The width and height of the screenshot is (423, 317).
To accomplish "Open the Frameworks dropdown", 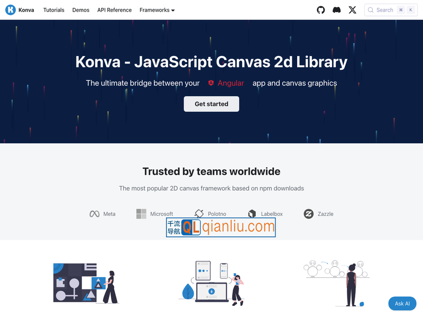I will [x=157, y=10].
